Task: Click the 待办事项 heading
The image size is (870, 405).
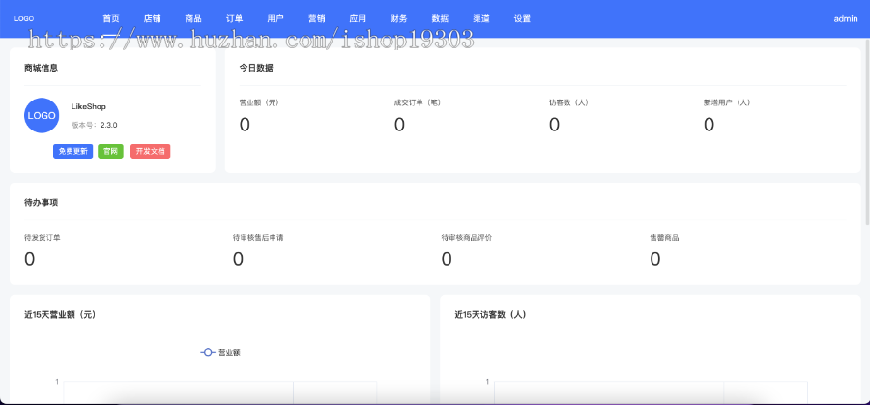Action: pos(41,203)
